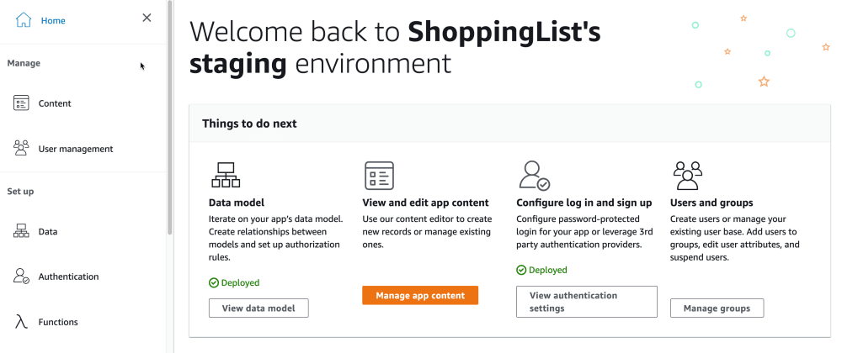Screen dimensions: 842x353
Task: Select the User management people icon
Action: tap(21, 149)
